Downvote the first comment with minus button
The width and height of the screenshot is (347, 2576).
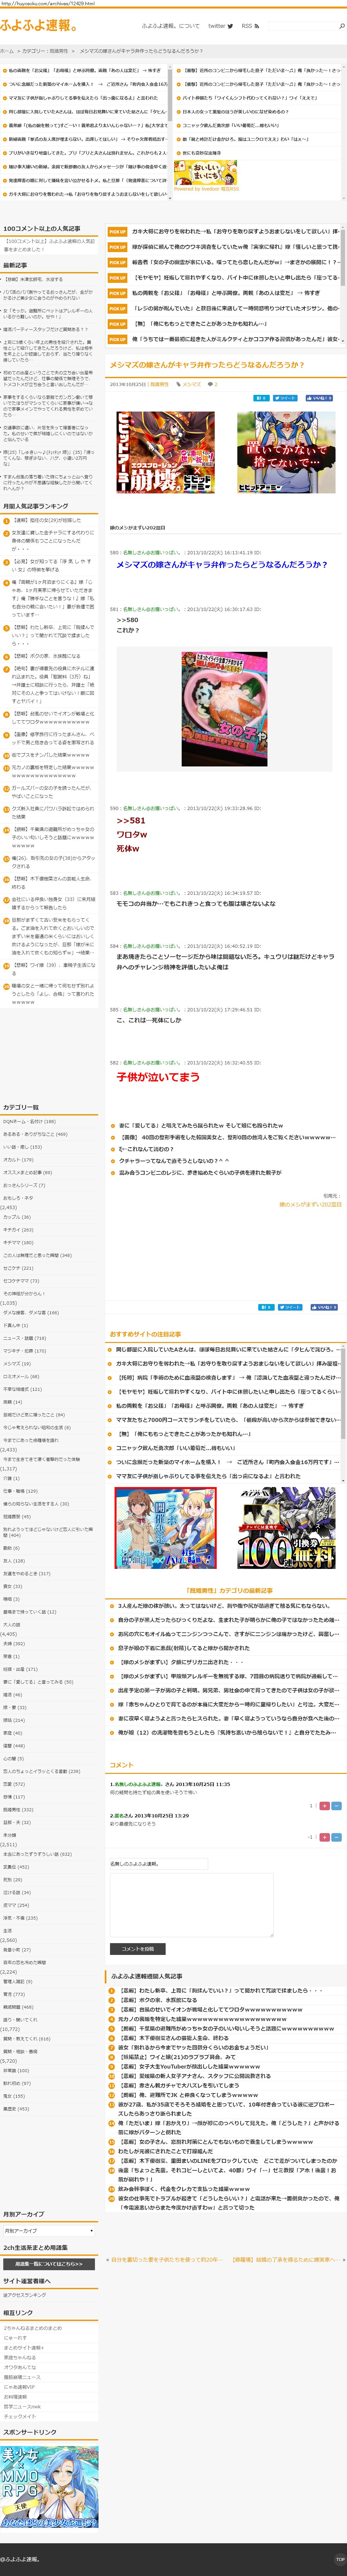(336, 1806)
